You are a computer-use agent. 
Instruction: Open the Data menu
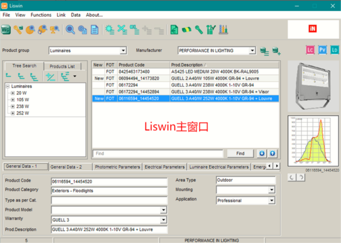76,15
